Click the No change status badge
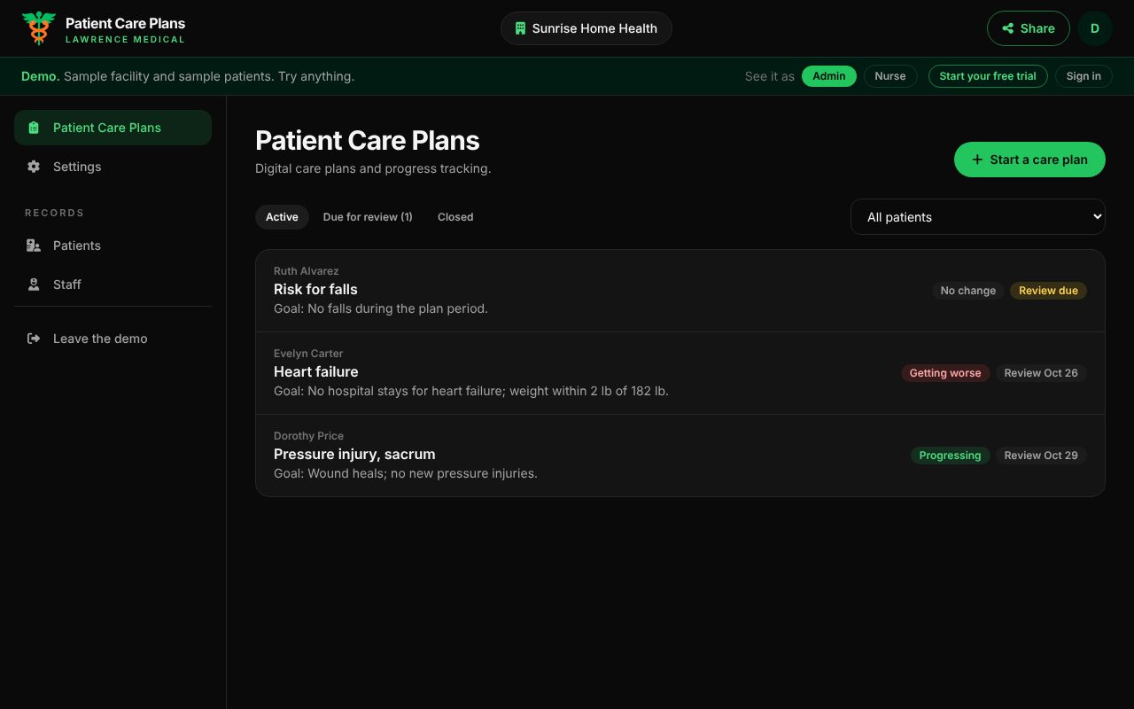Screen dimensions: 1134x709 (x=968, y=291)
